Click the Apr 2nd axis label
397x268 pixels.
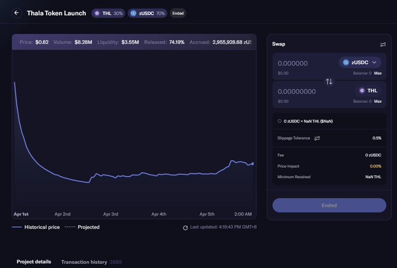[63, 214]
